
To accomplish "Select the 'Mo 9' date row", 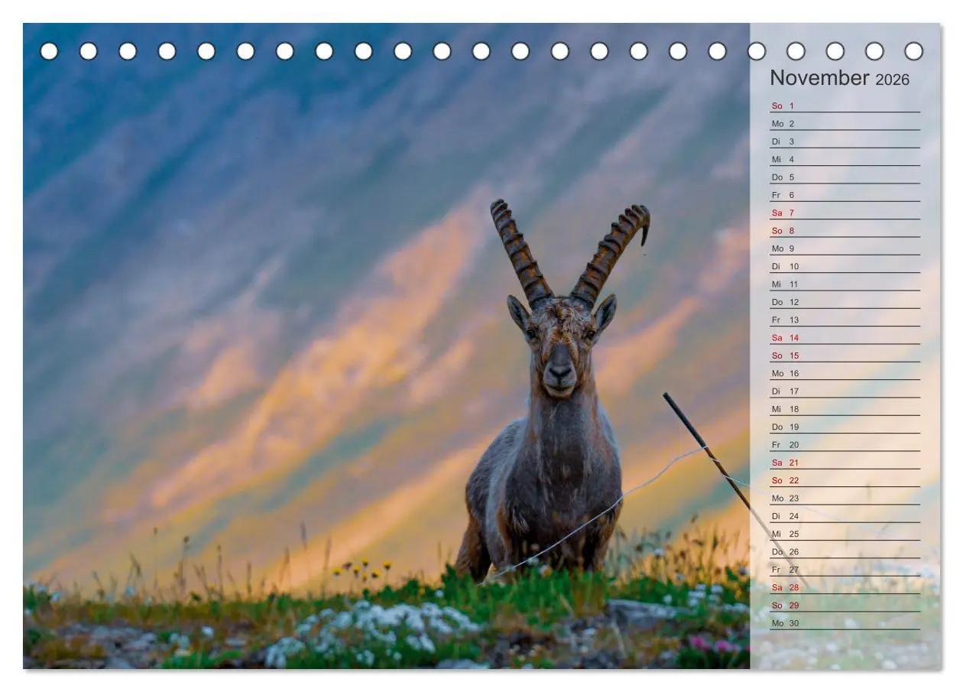I will pyautogui.click(x=845, y=249).
